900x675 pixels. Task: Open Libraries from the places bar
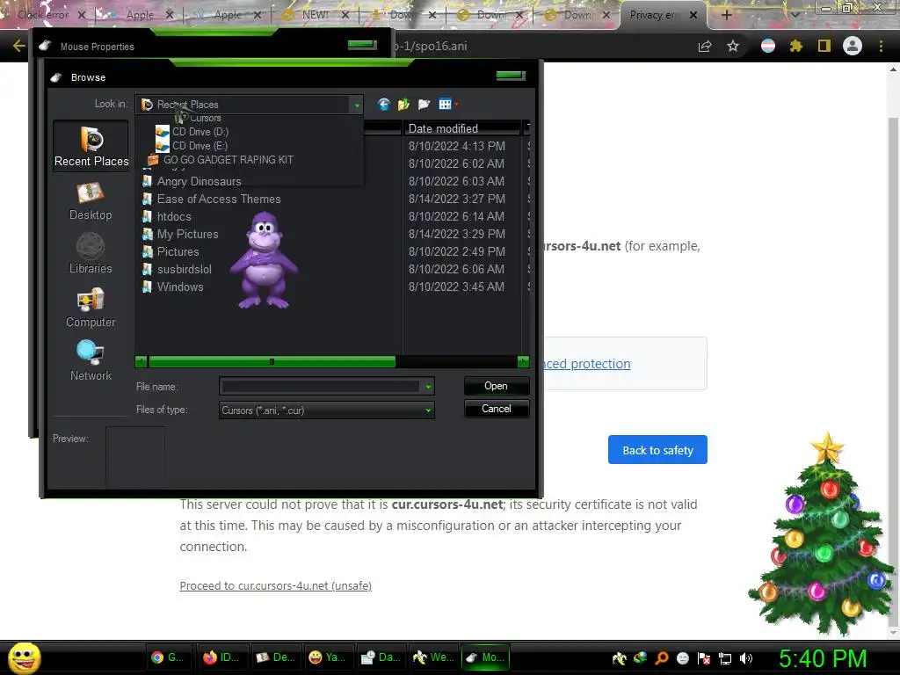coord(91,254)
